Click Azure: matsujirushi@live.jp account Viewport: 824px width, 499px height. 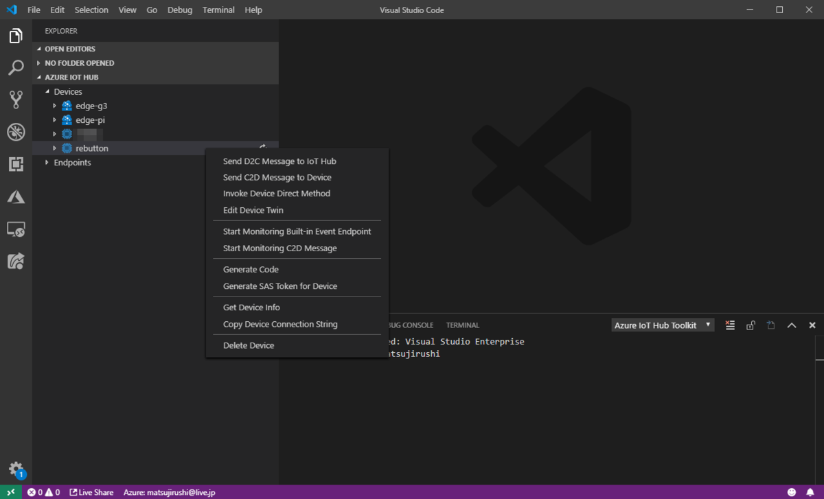(x=169, y=492)
